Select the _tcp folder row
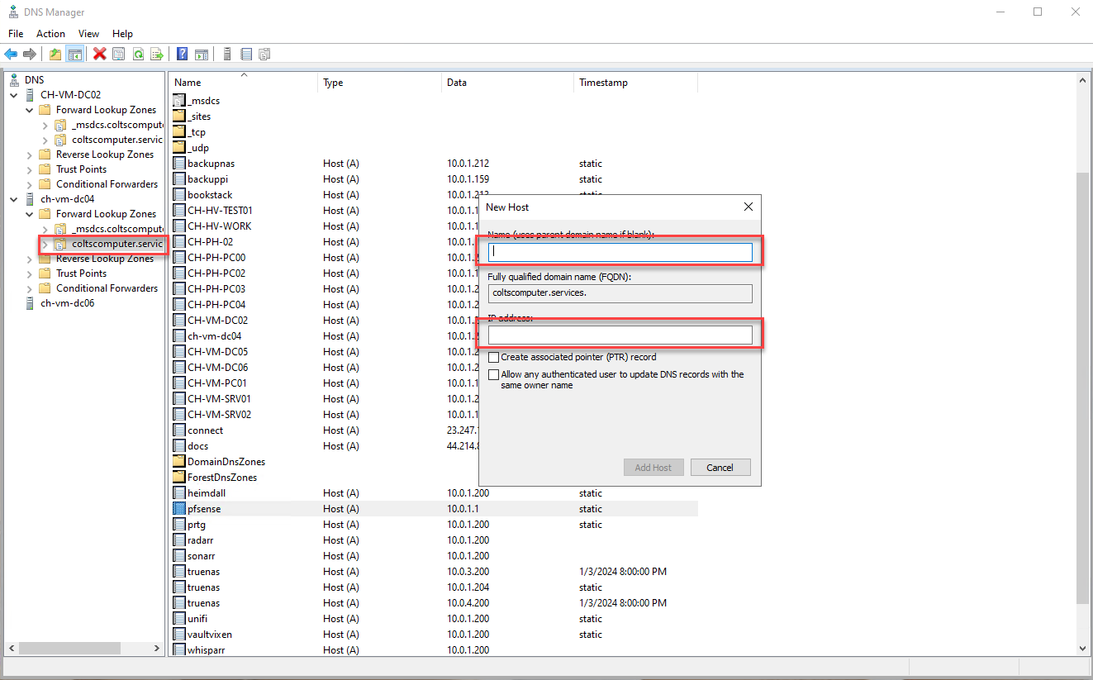Screen dimensions: 1093x680 click(197, 132)
